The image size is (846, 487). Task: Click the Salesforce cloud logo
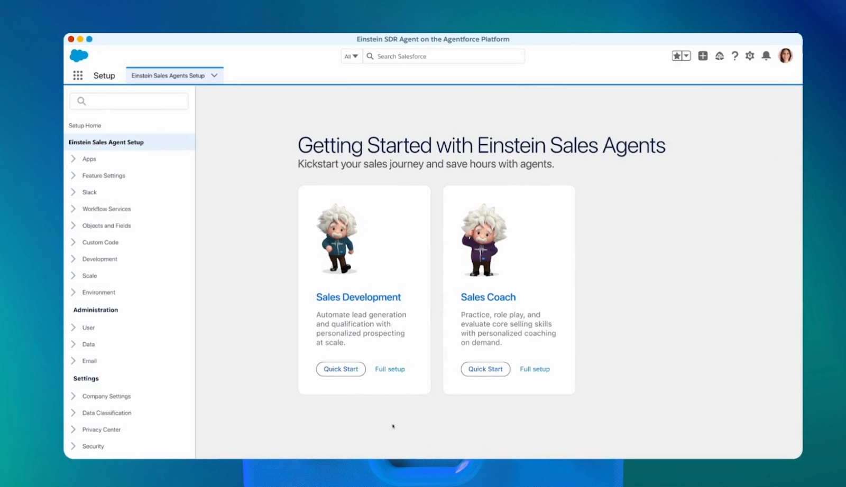point(79,55)
